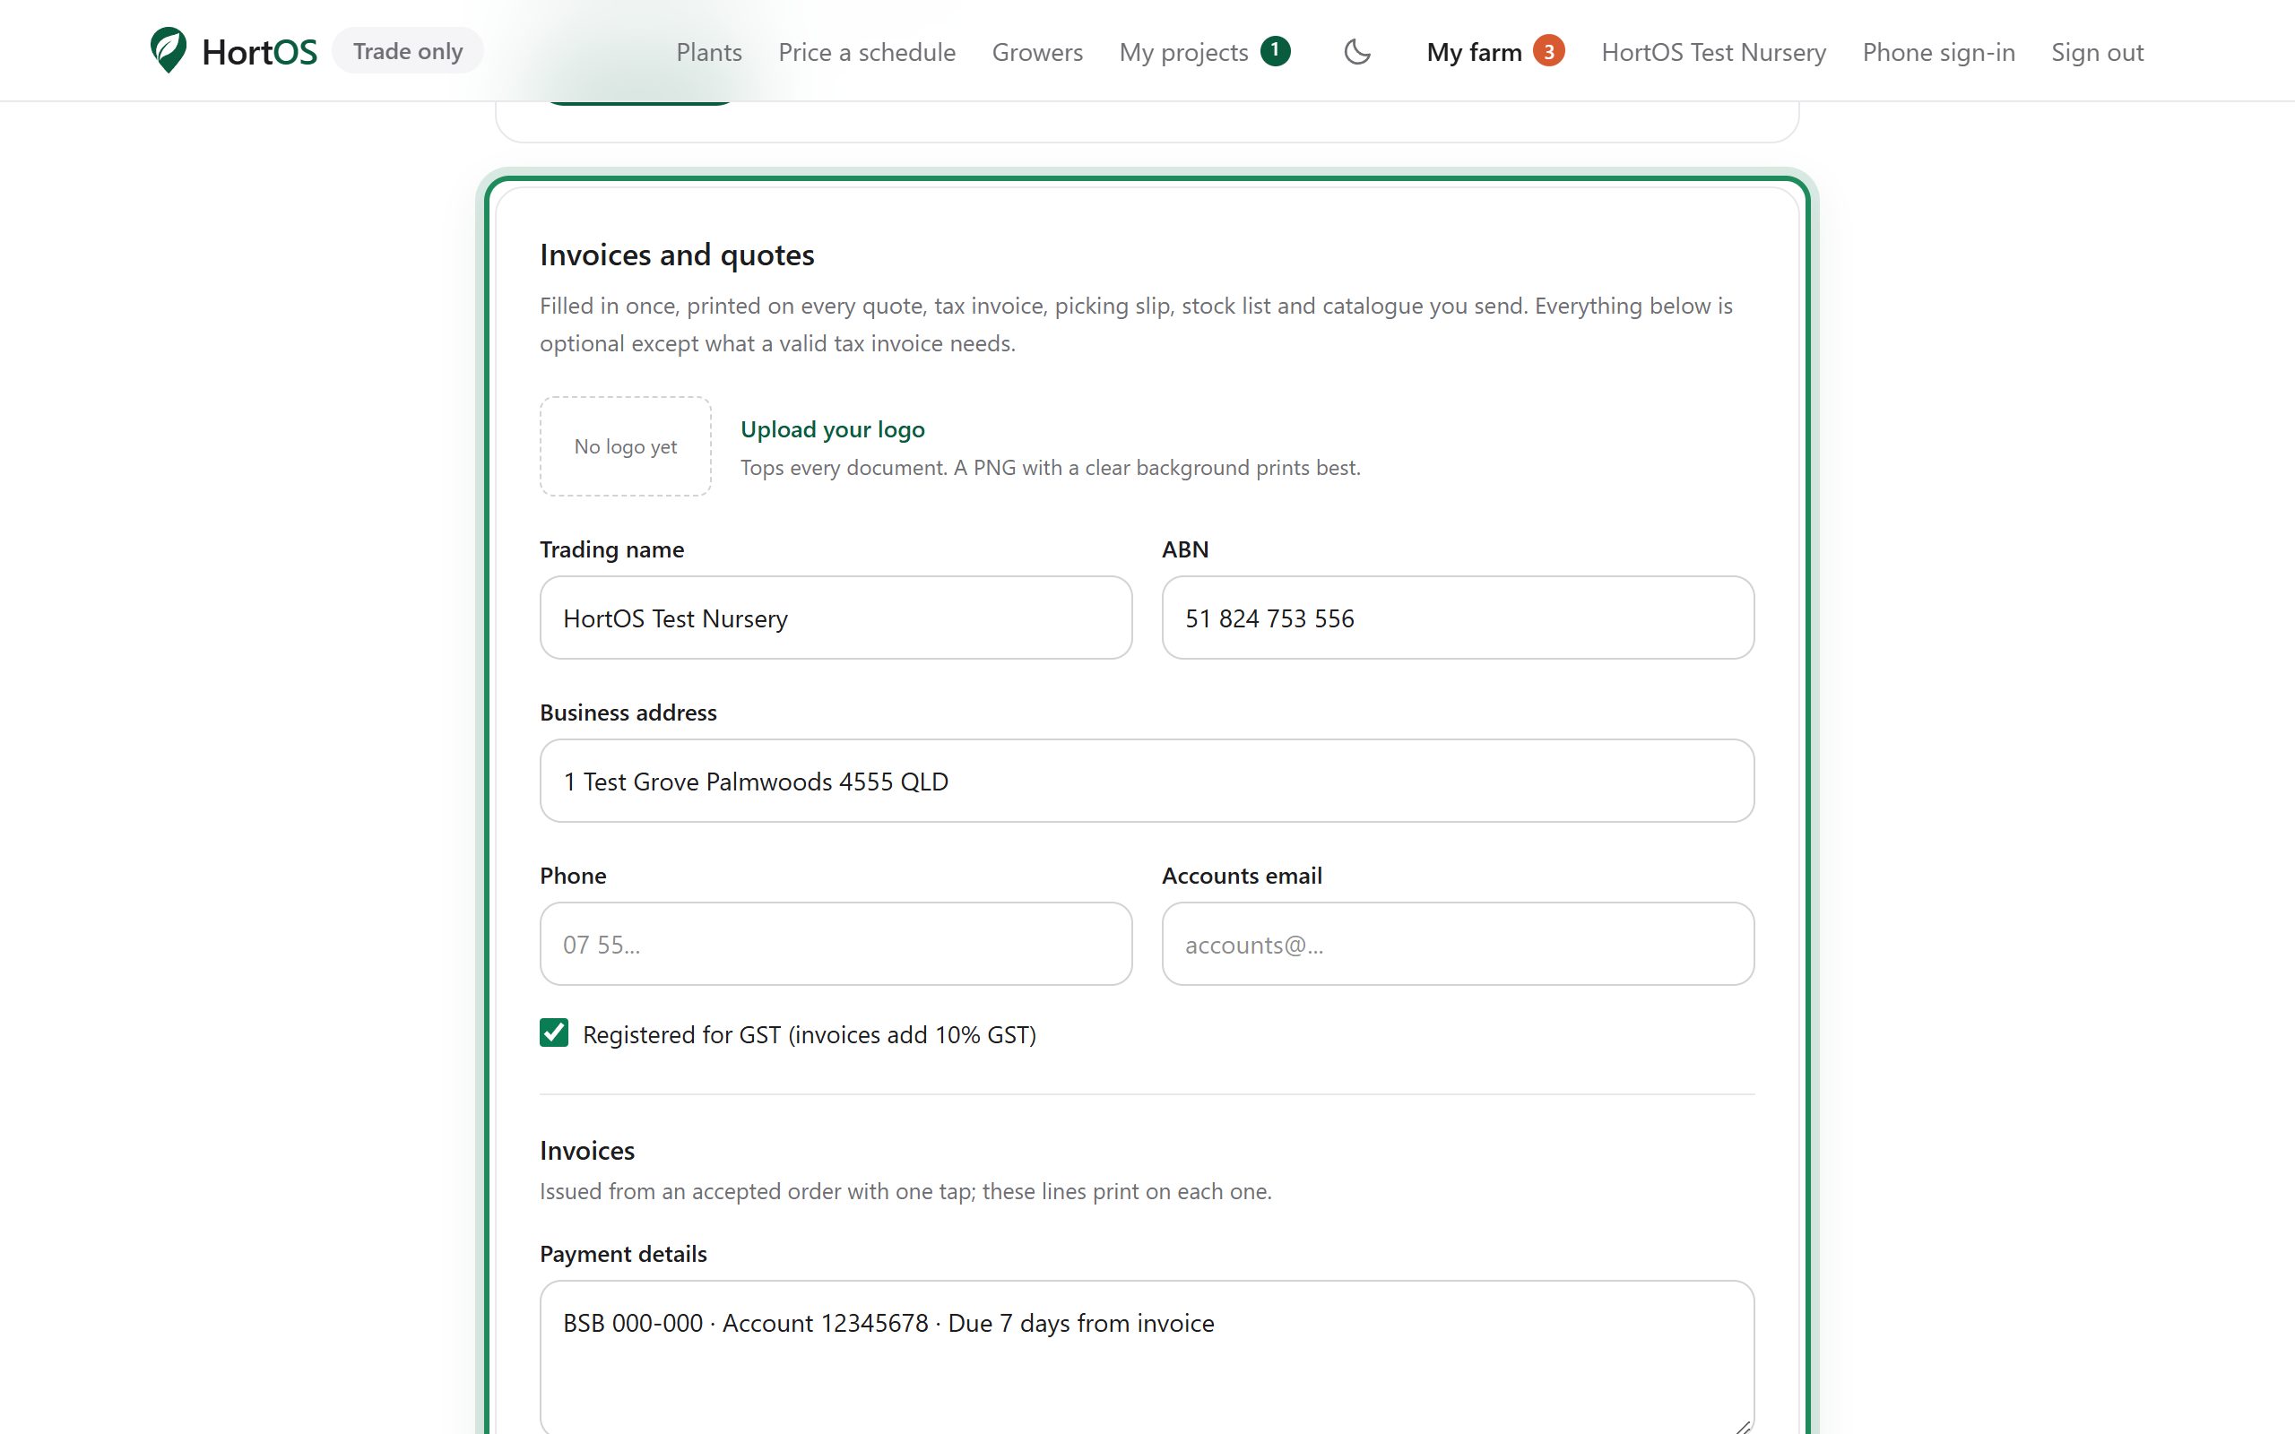The image size is (2295, 1434).
Task: Click the Accounts email field
Action: (1458, 944)
